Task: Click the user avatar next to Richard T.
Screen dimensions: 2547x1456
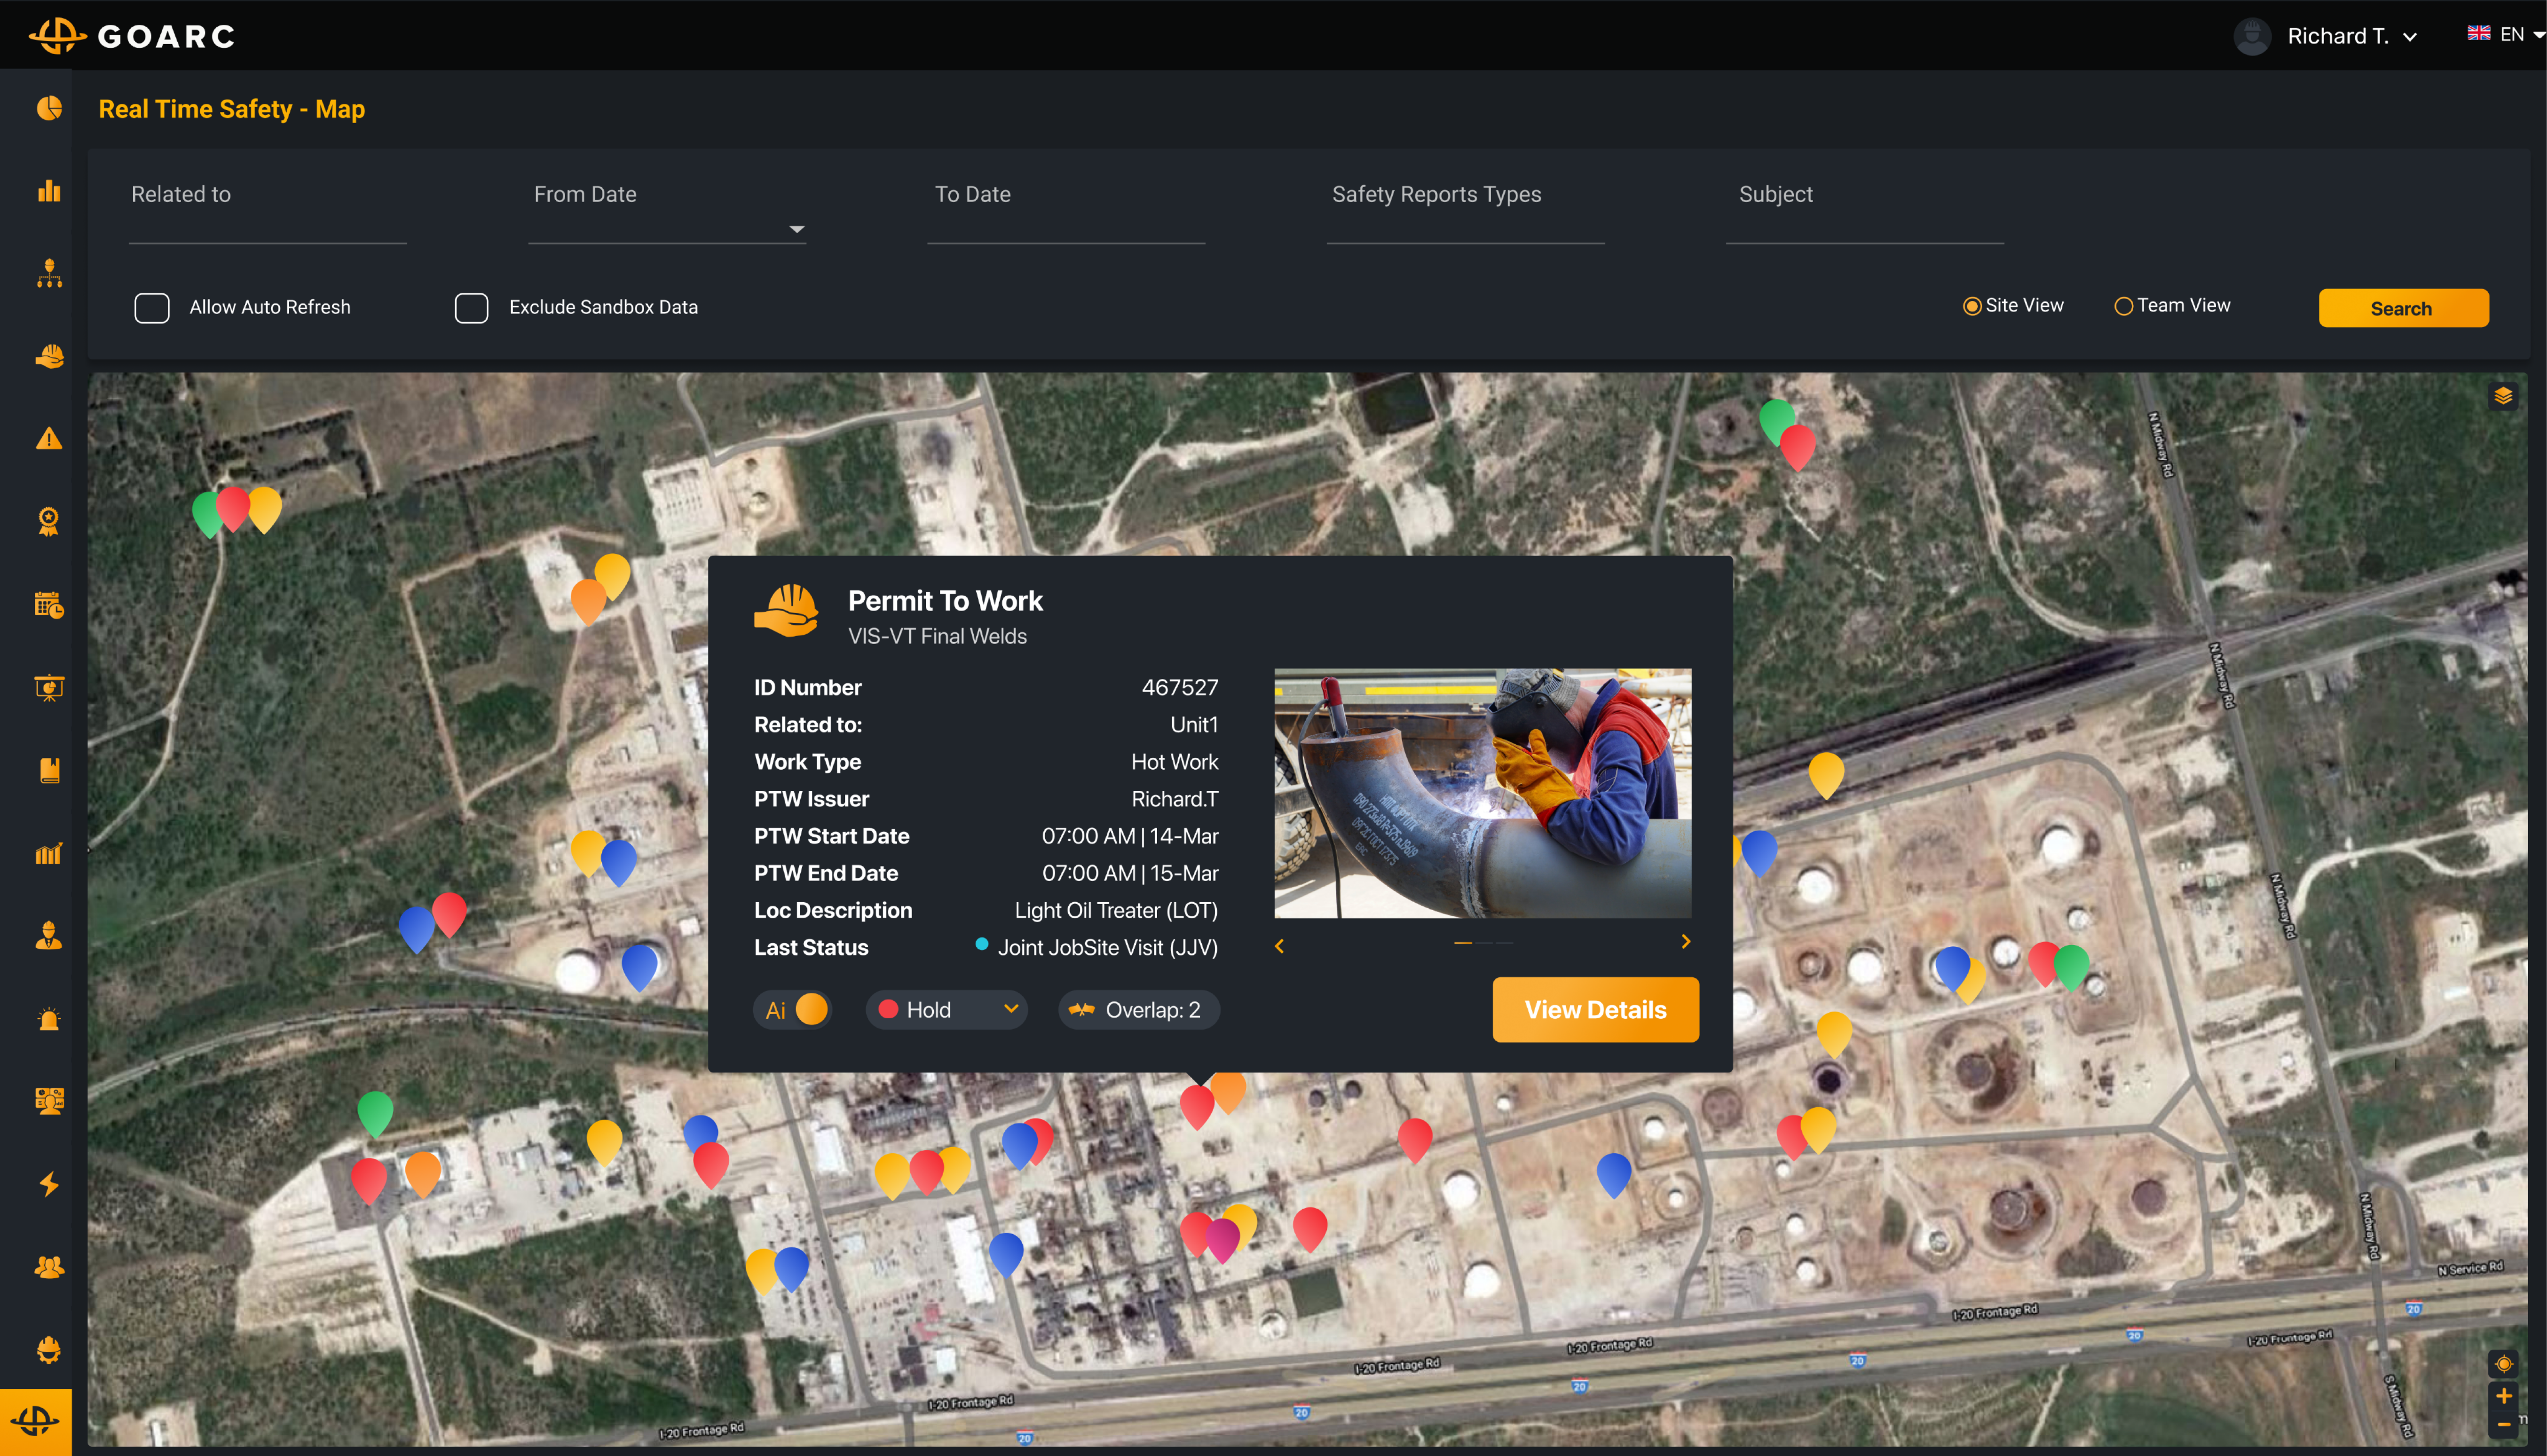Action: click(2252, 36)
